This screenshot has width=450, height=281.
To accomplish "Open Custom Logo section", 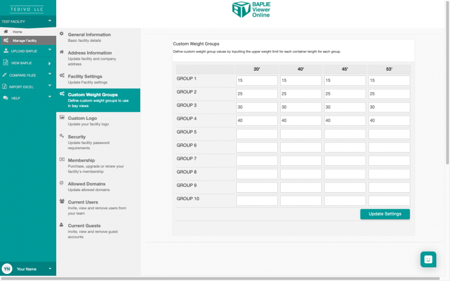I will pos(98,121).
